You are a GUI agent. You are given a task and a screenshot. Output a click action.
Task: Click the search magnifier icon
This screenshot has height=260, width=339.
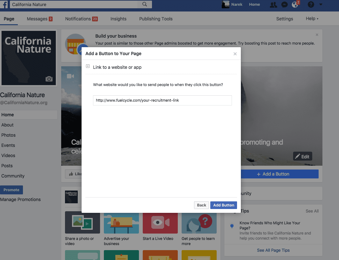pyautogui.click(x=145, y=4)
